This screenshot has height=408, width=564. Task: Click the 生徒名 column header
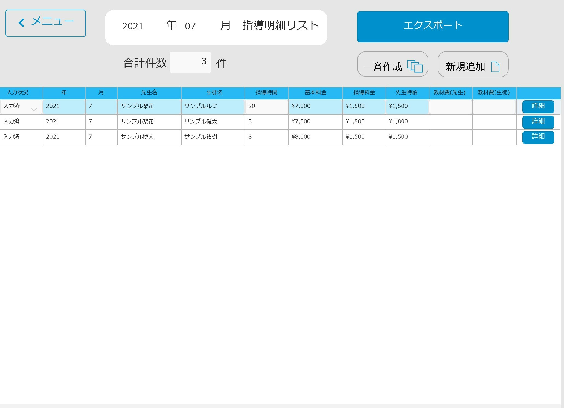(214, 93)
